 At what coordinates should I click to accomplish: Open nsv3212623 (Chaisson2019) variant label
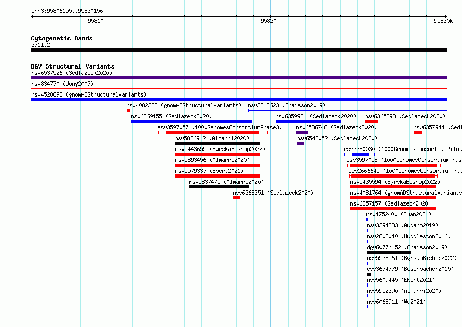pyautogui.click(x=287, y=105)
